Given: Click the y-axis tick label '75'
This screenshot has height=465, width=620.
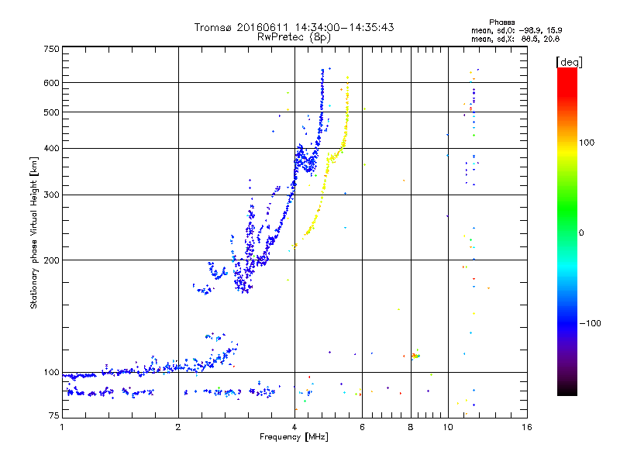Looking at the screenshot, I should pos(54,415).
